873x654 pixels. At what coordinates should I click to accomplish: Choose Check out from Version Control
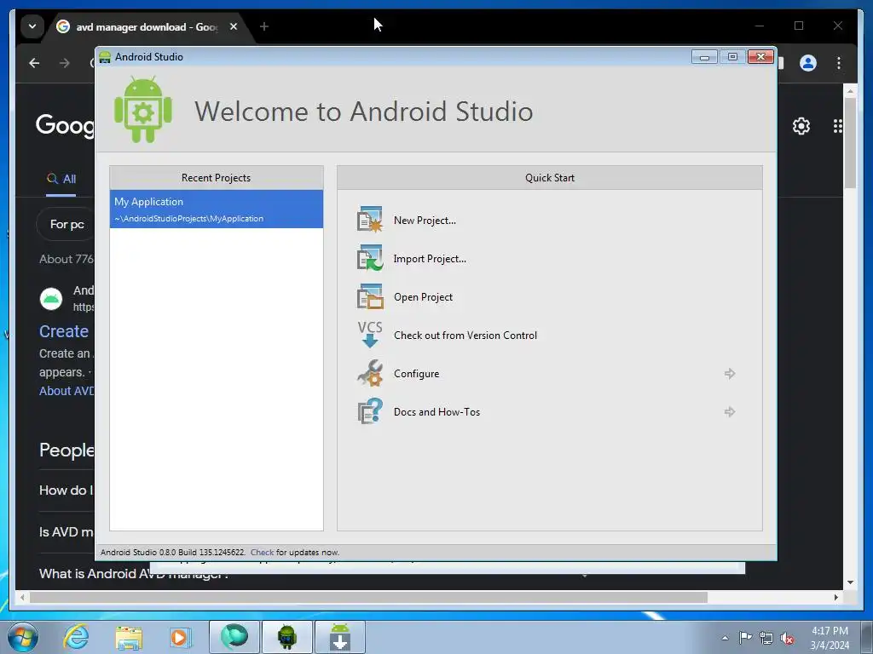pos(465,336)
